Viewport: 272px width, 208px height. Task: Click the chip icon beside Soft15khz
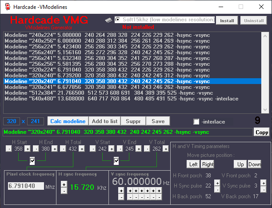[108, 20]
